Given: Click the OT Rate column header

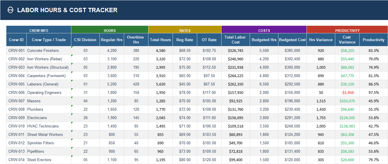Looking at the screenshot, I should tap(209, 40).
